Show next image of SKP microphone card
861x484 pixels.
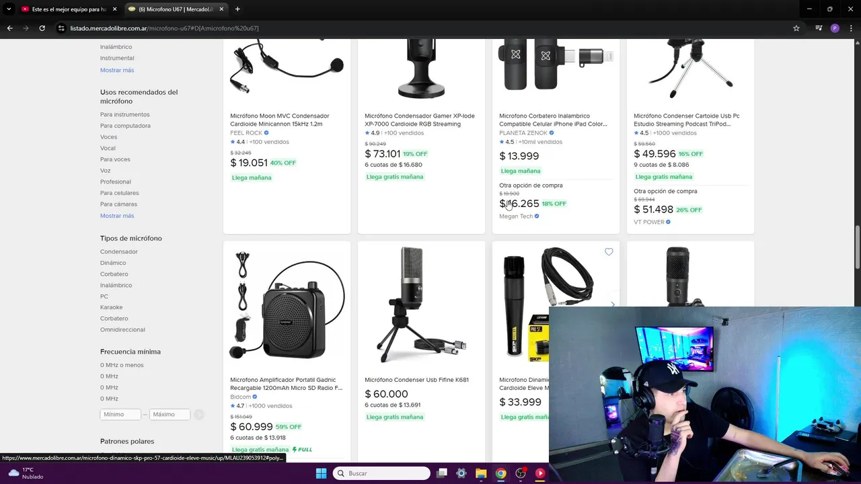point(612,305)
